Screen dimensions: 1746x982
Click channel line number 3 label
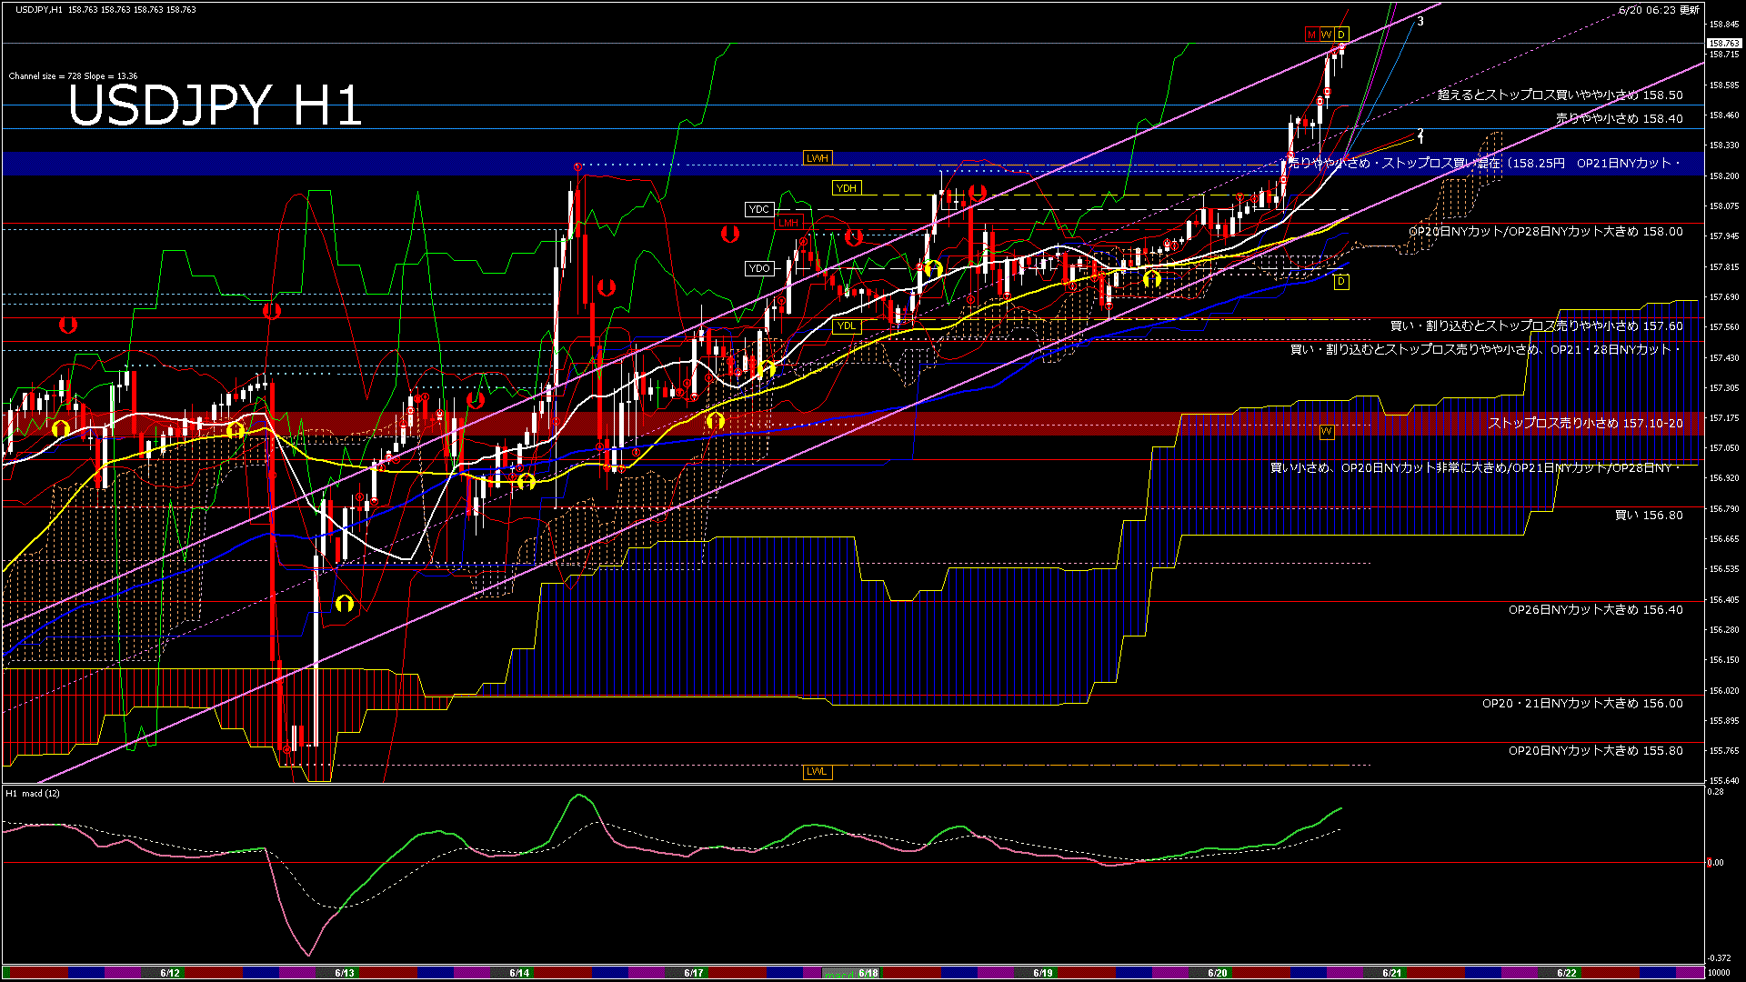tap(1420, 21)
